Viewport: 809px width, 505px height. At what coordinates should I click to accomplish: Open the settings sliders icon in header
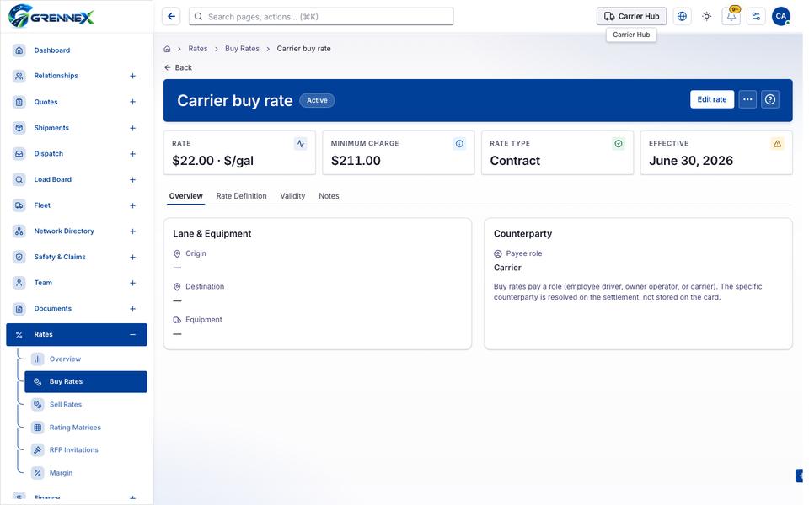(756, 17)
